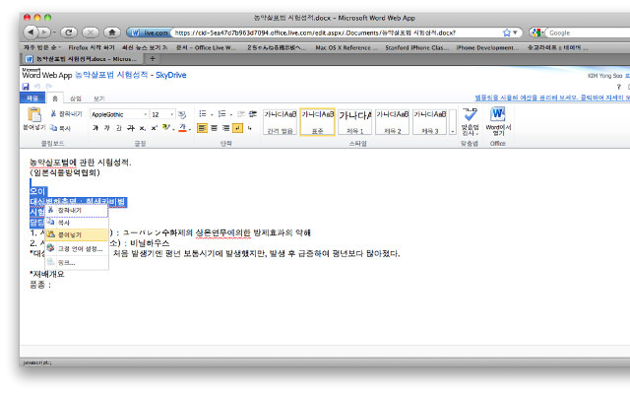Open the numbered list style dropdown arrow
The width and height of the screenshot is (630, 393).
tap(230, 114)
